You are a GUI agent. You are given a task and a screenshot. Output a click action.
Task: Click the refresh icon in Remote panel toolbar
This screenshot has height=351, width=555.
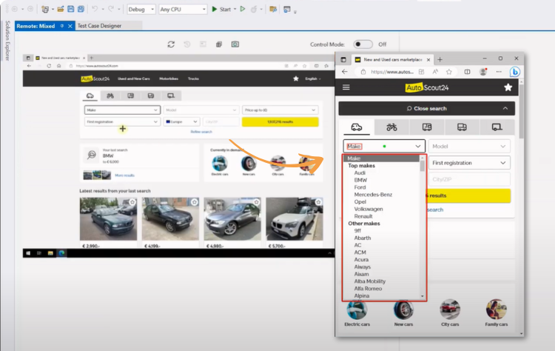[x=171, y=44]
